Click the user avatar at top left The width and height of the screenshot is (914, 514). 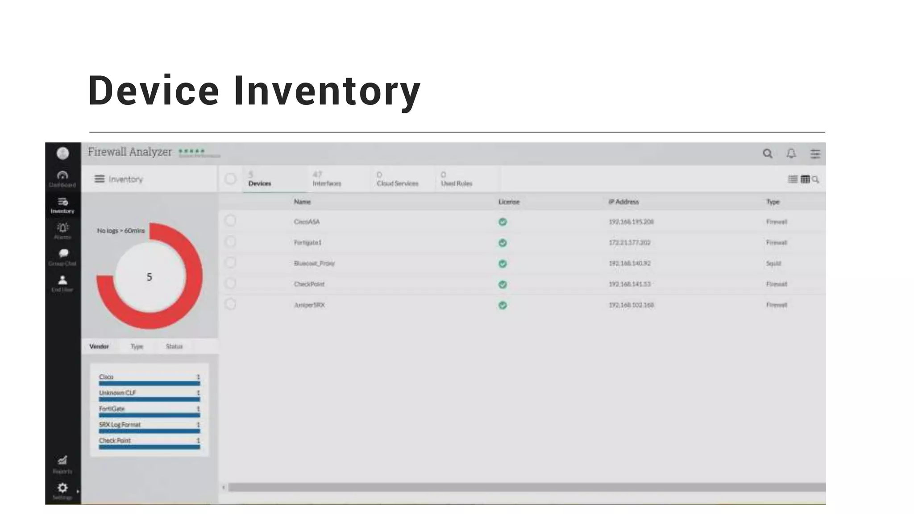click(63, 153)
